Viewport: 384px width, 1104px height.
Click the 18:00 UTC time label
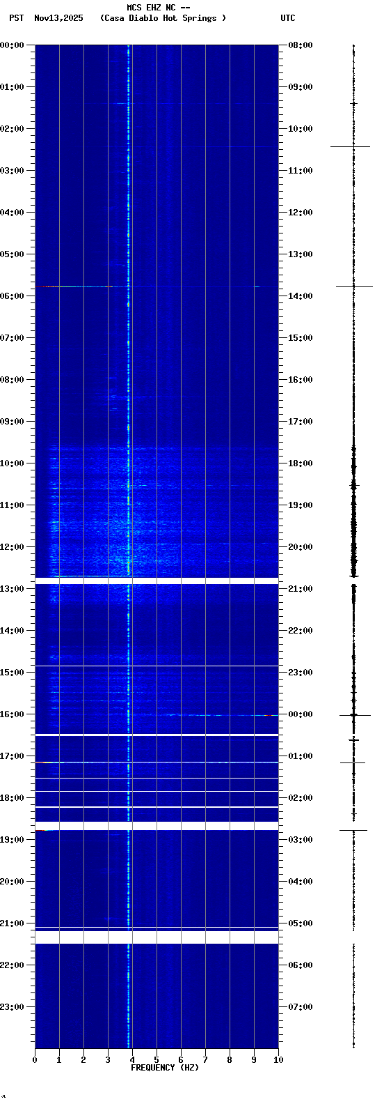click(x=301, y=463)
